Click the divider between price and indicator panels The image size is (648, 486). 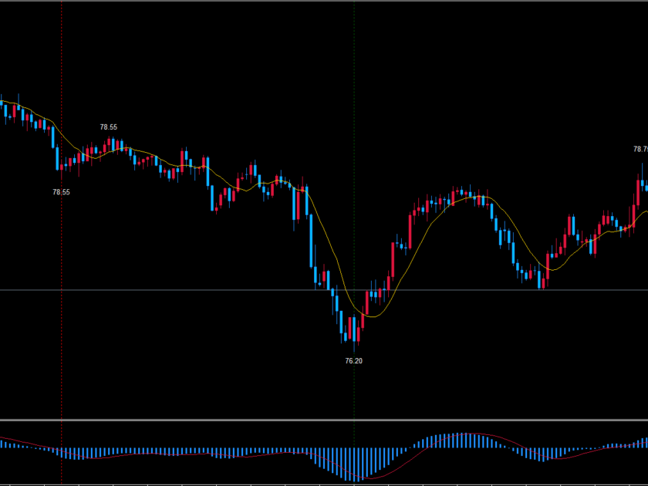[x=324, y=420]
